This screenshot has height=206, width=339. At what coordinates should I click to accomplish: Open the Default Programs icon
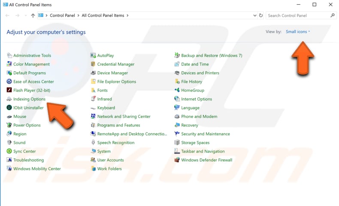point(9,73)
